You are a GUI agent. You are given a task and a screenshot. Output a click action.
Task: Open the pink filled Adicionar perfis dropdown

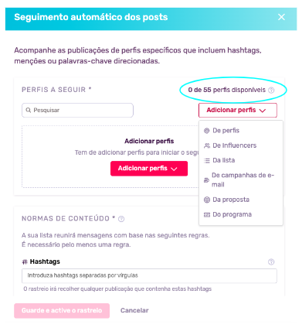coord(149,169)
